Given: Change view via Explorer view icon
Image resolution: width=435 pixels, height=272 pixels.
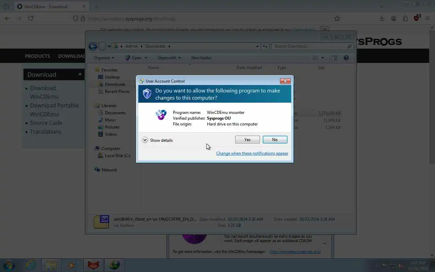Looking at the screenshot, I should pyautogui.click(x=315, y=58).
